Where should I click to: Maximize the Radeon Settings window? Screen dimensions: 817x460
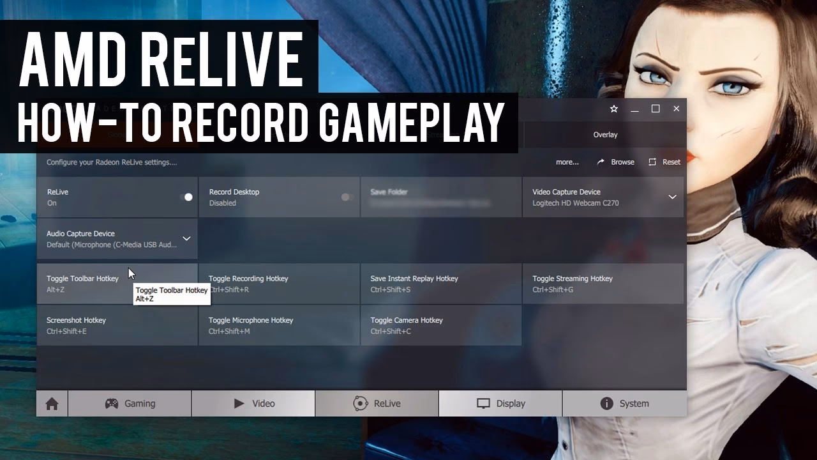656,109
